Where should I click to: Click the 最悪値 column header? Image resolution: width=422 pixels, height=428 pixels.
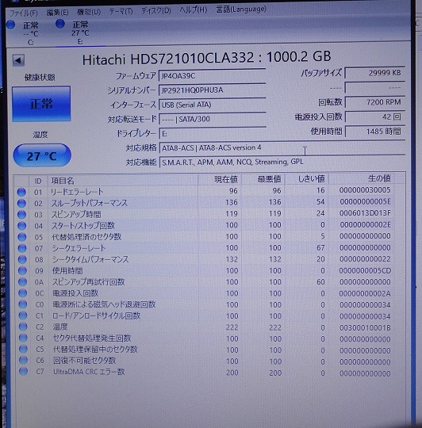[263, 179]
